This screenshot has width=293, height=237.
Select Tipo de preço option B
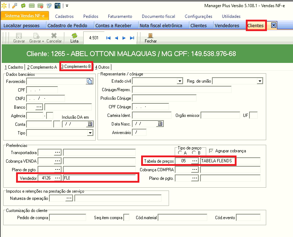[194, 153]
